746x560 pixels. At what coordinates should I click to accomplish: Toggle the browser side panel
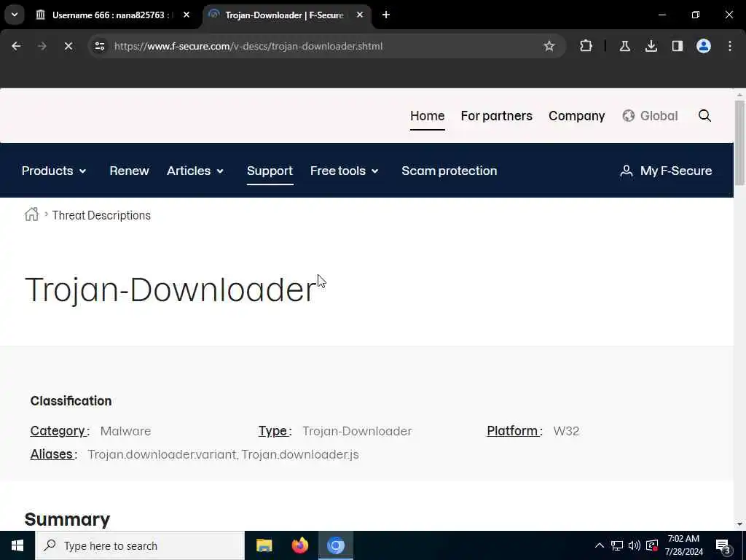pyautogui.click(x=677, y=46)
